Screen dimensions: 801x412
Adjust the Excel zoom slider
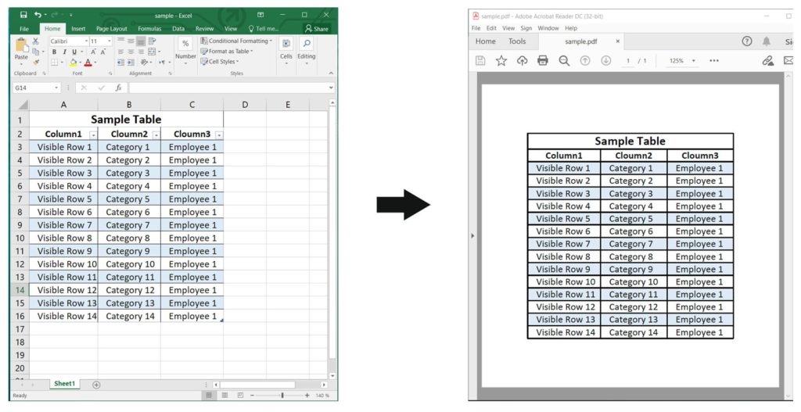(282, 396)
